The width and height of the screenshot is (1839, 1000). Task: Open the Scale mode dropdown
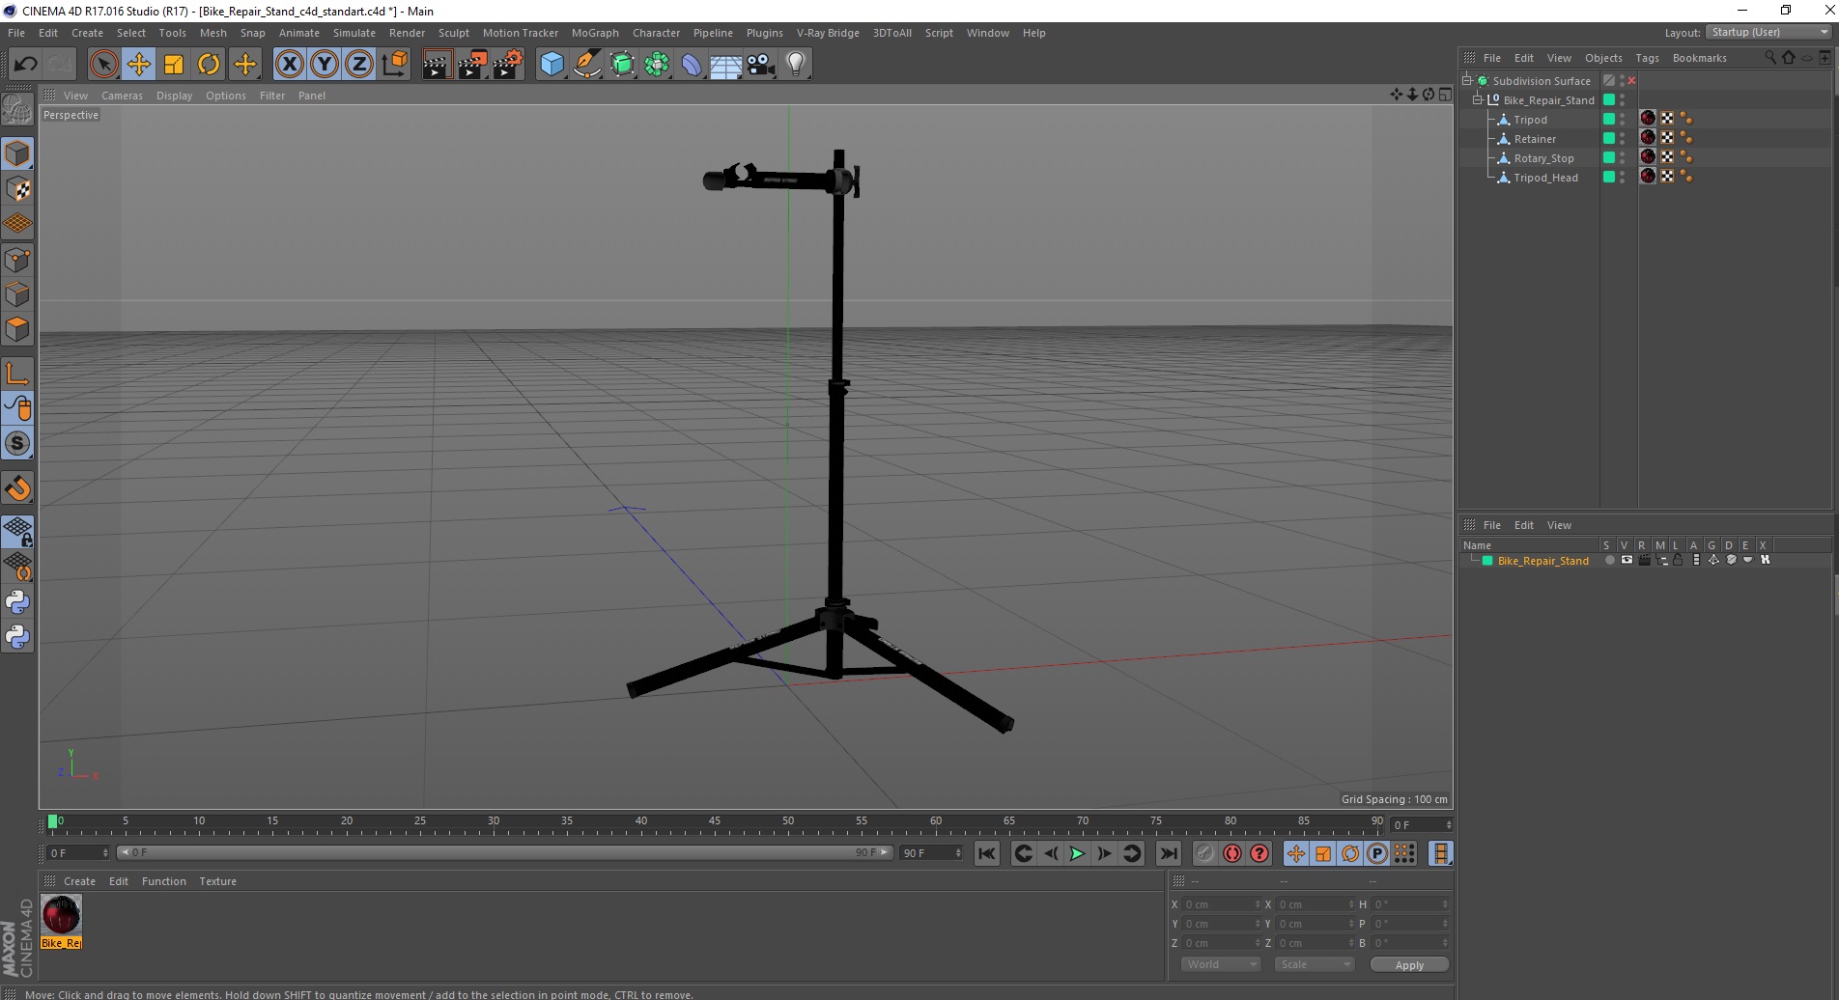point(1314,964)
